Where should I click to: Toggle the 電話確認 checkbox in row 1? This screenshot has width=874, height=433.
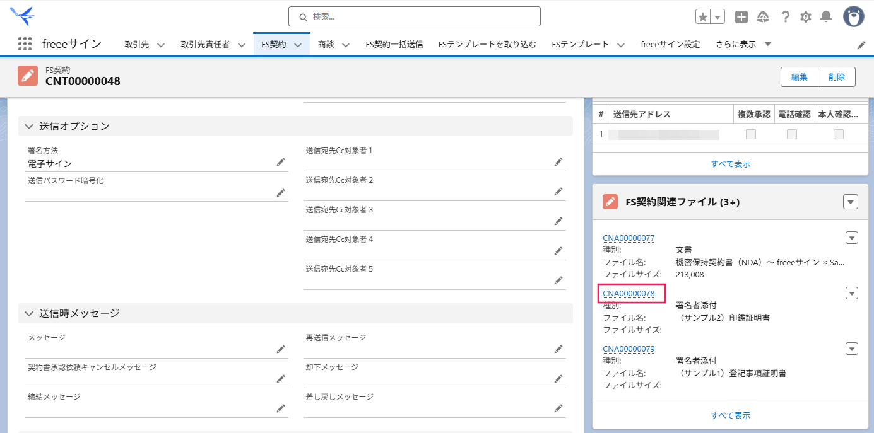tap(792, 134)
